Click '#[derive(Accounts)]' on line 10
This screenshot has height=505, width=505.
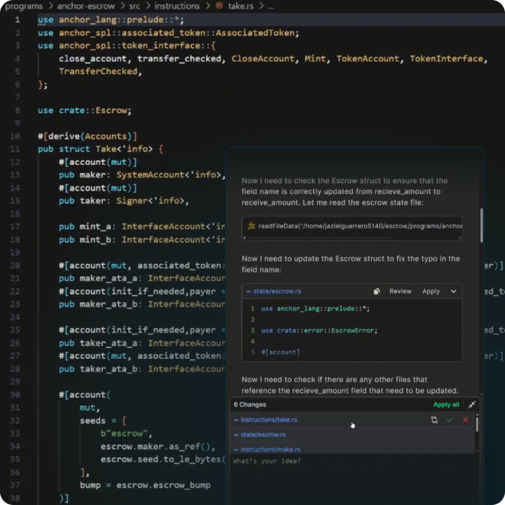click(x=88, y=136)
